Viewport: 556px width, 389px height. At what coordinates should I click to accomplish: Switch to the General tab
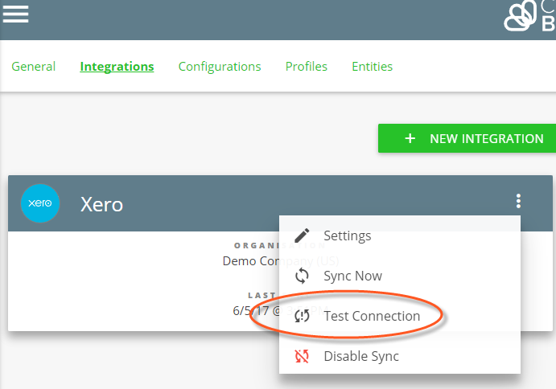coord(33,66)
